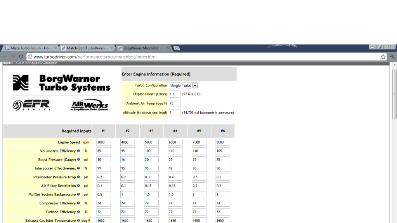Screen dimensions: 397x223
Task: Click the '#6' column header
Action: click(223, 131)
